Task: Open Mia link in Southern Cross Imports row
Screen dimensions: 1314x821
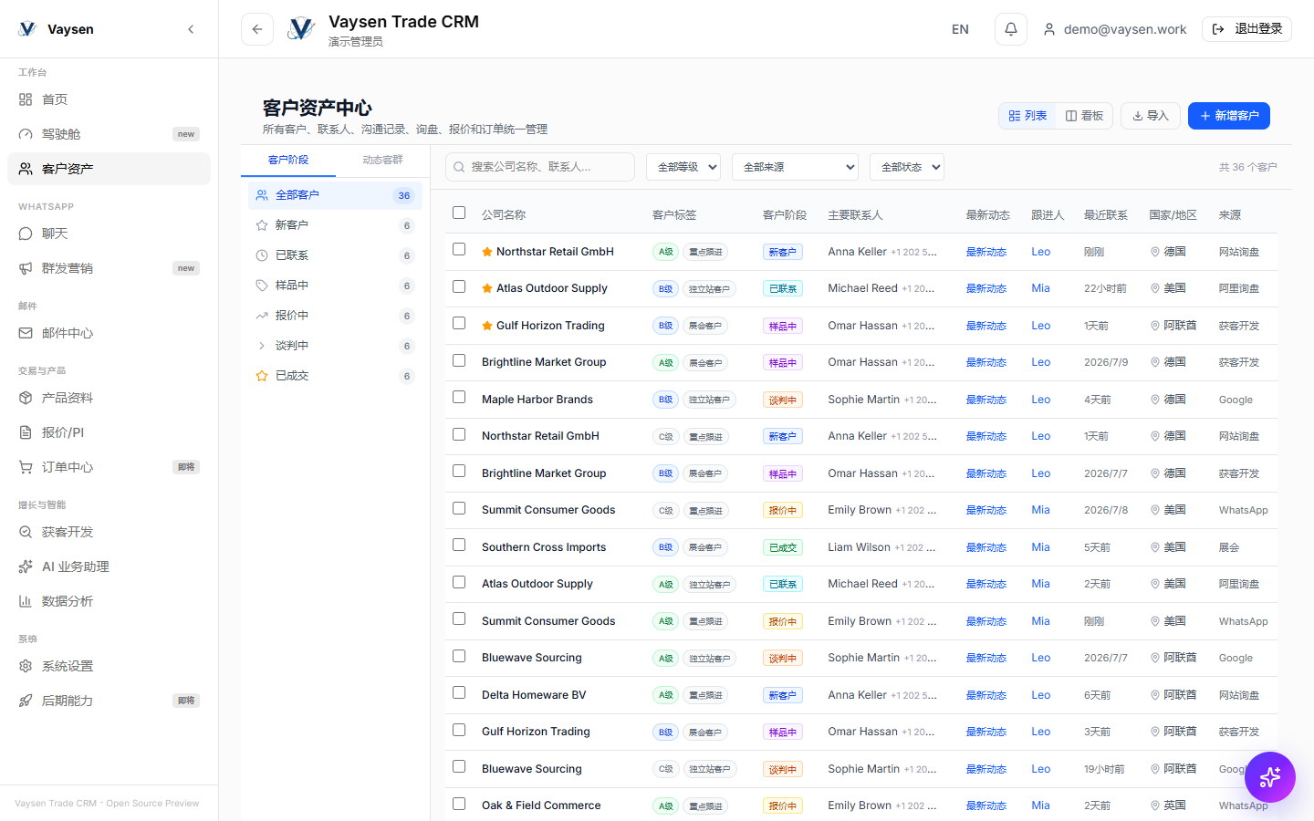Action: 1040,547
